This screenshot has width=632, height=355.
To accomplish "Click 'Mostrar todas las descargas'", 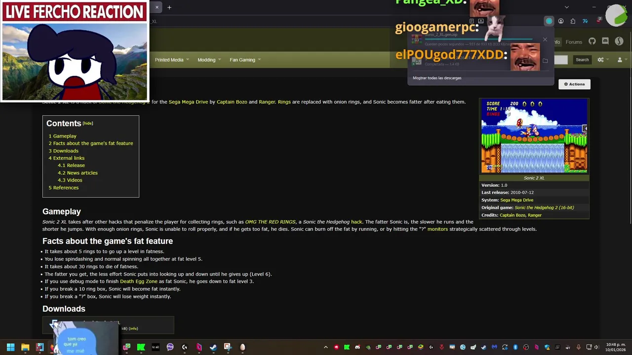I will pos(437,78).
